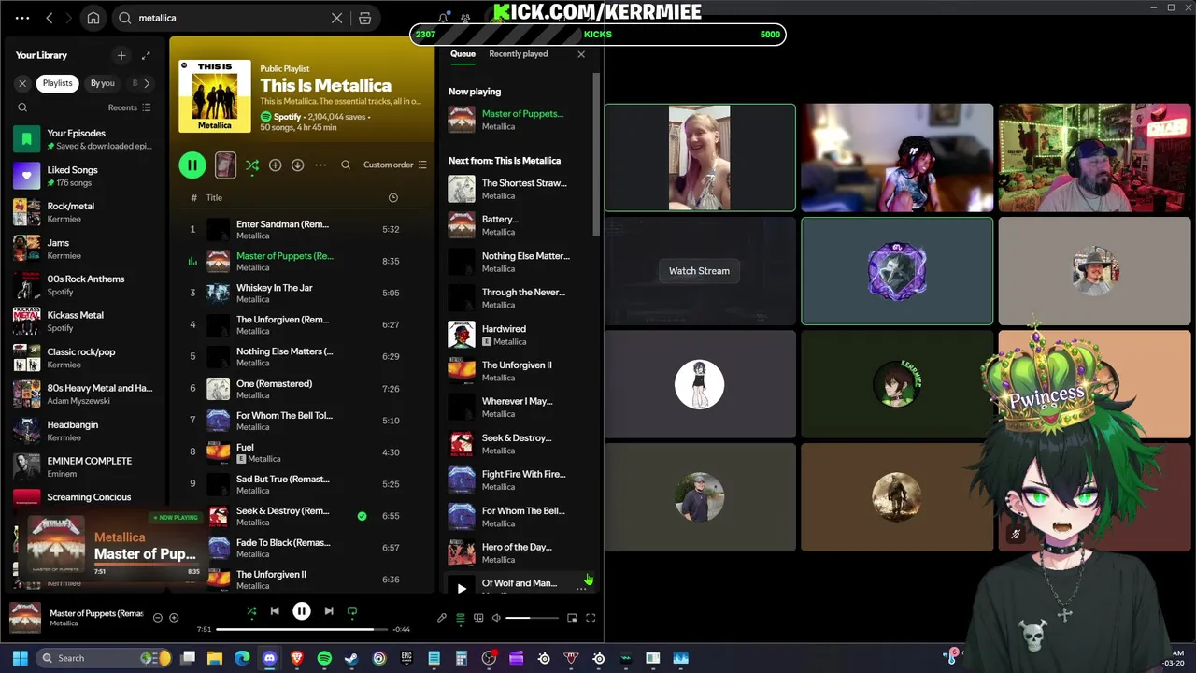Select Hardwired in the queue
The width and height of the screenshot is (1196, 673).
[519, 335]
